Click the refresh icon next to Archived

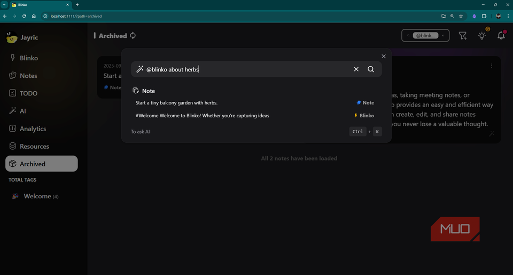(x=133, y=36)
